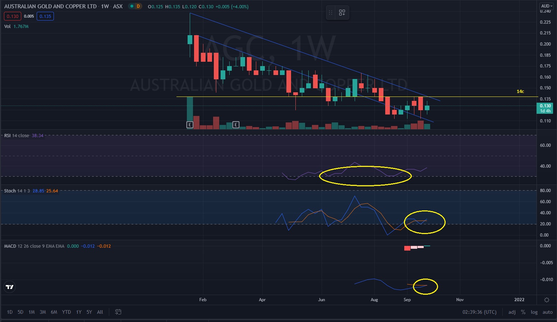Toggle percent scale mode
The image size is (557, 322).
pos(523,312)
